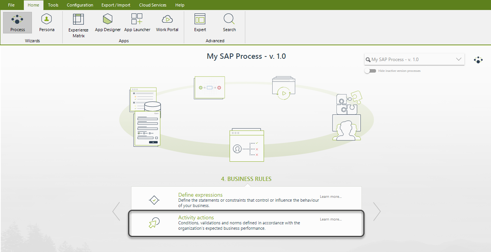Switch to the Cloud Services tab
This screenshot has width=491, height=252.
(x=153, y=5)
